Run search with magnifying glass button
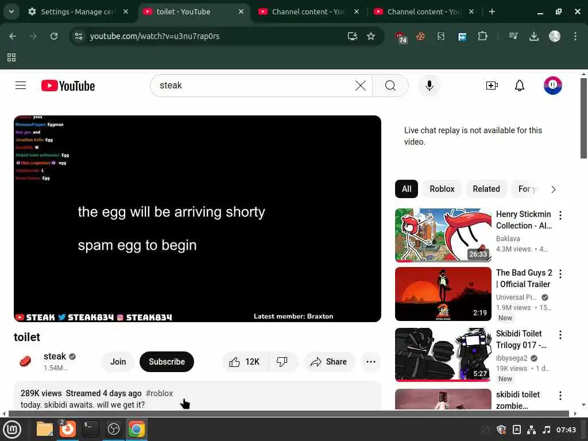The width and height of the screenshot is (588, 441). pyautogui.click(x=390, y=86)
